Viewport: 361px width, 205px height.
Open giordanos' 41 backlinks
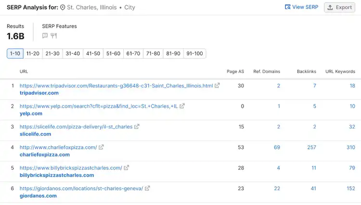313,189
